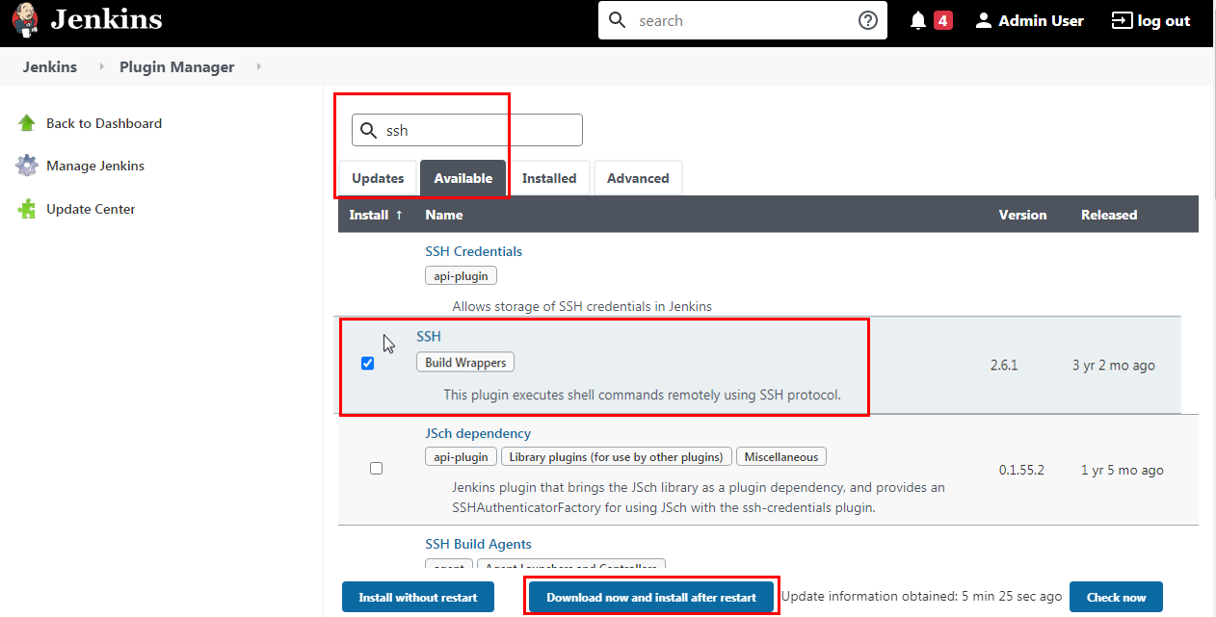Expand the breadcrumb arrow after Jenkins
The width and height of the screenshot is (1216, 617).
click(102, 67)
